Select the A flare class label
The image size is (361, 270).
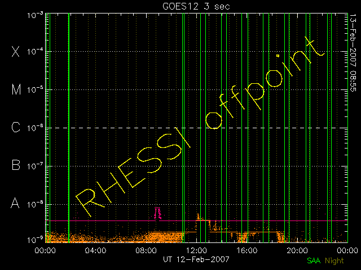point(15,203)
